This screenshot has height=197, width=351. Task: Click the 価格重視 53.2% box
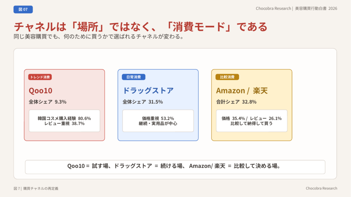tap(158, 121)
